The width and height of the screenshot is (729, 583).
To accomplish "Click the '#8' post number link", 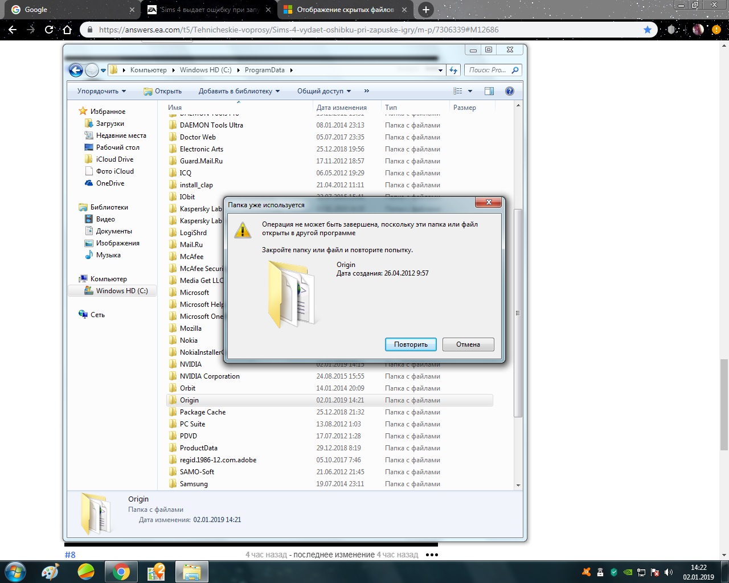I will click(x=70, y=555).
